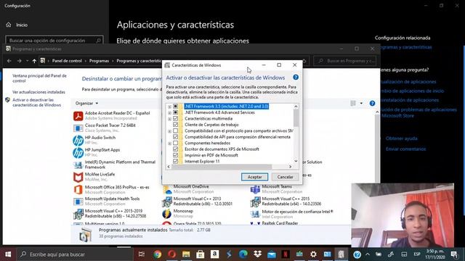
Task: Click the features list horizontal scrollbar thumb
Action: click(222, 167)
